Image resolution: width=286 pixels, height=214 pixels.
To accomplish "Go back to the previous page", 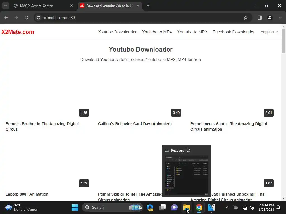I will point(6,18).
